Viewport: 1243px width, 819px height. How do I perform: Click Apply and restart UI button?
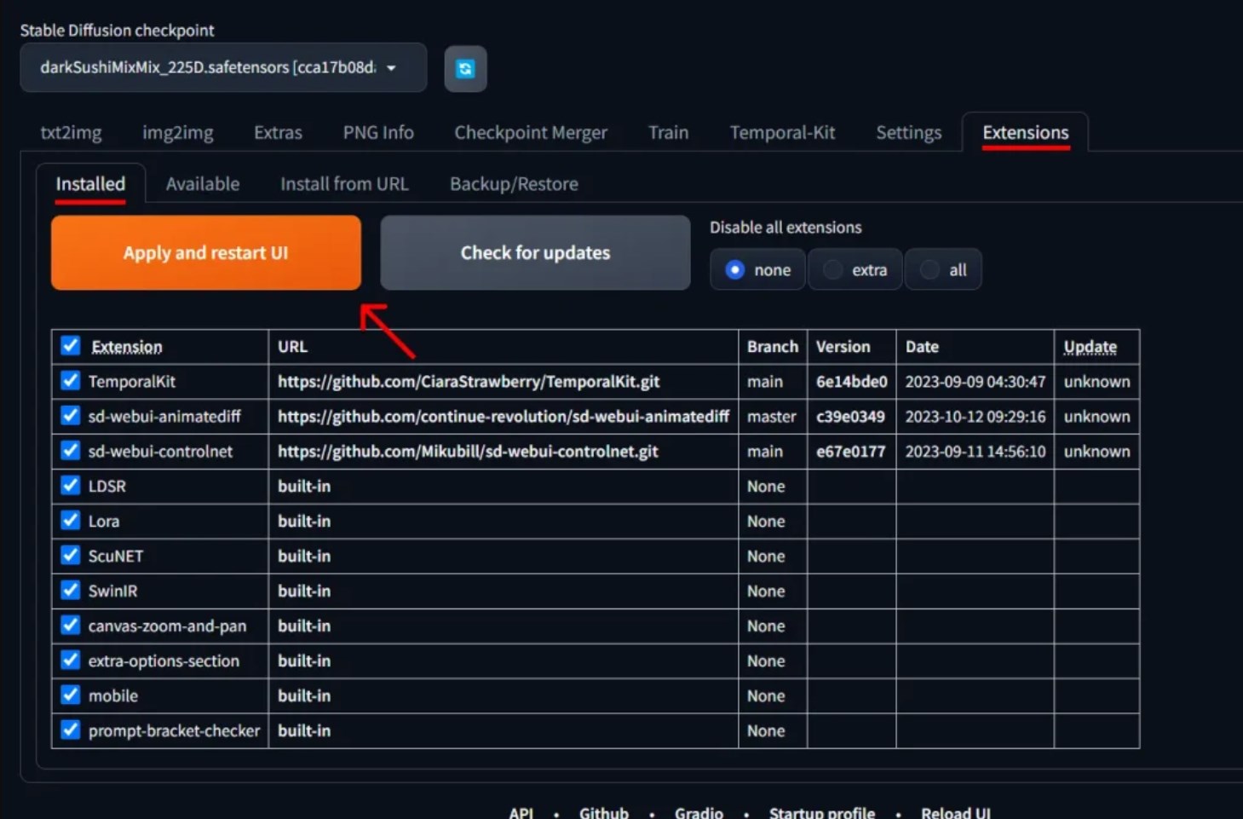point(205,253)
